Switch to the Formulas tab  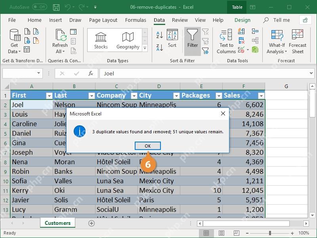(136, 20)
